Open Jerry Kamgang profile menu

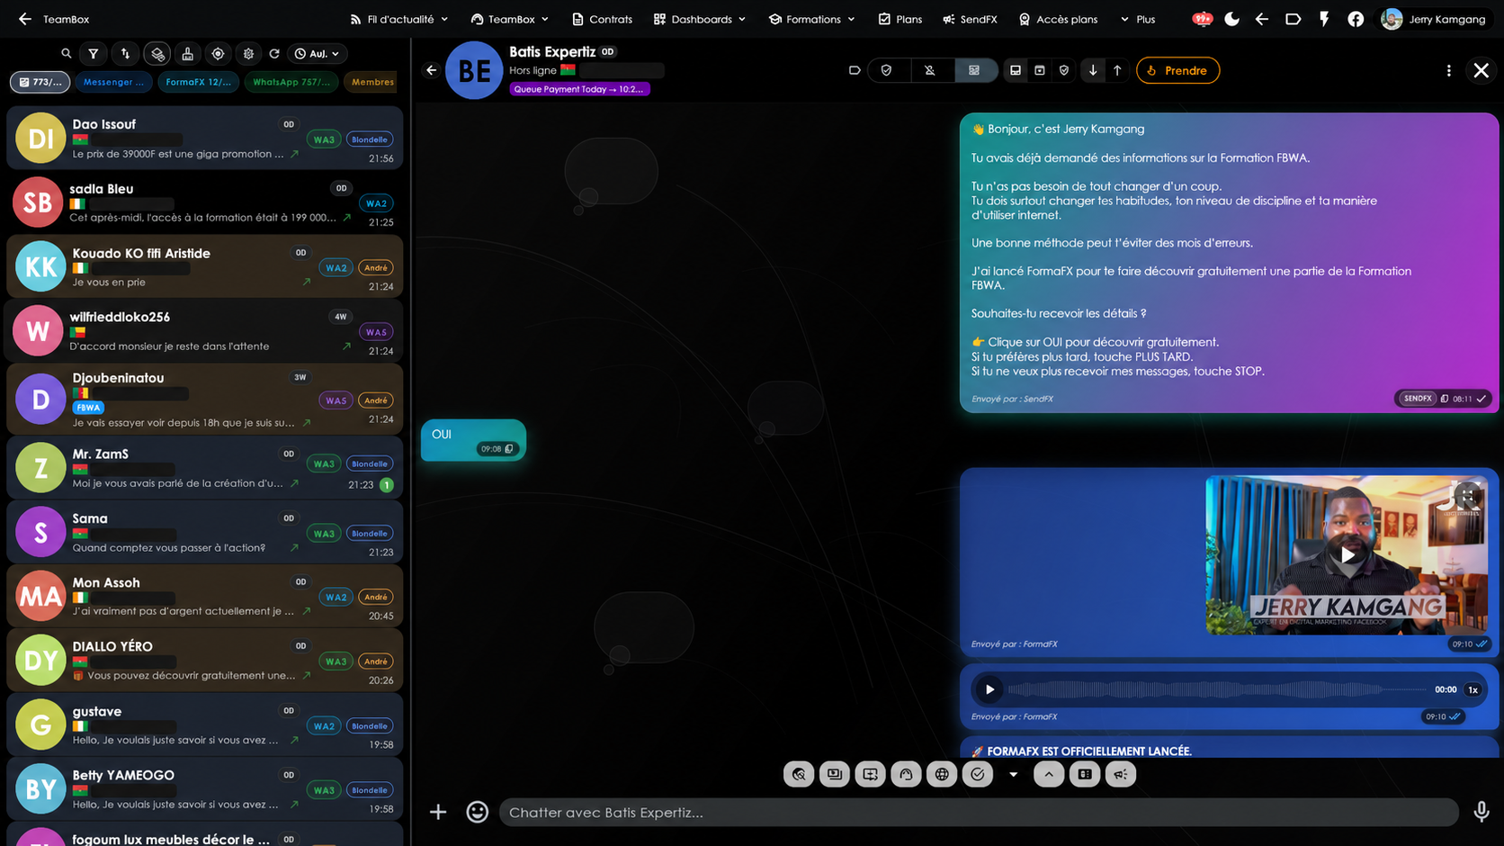pos(1435,19)
